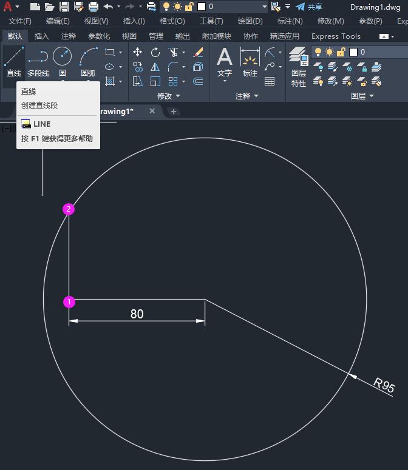The image size is (408, 470).
Task: Toggle layer sun icon in quick access layer list
Action: [x=178, y=7]
